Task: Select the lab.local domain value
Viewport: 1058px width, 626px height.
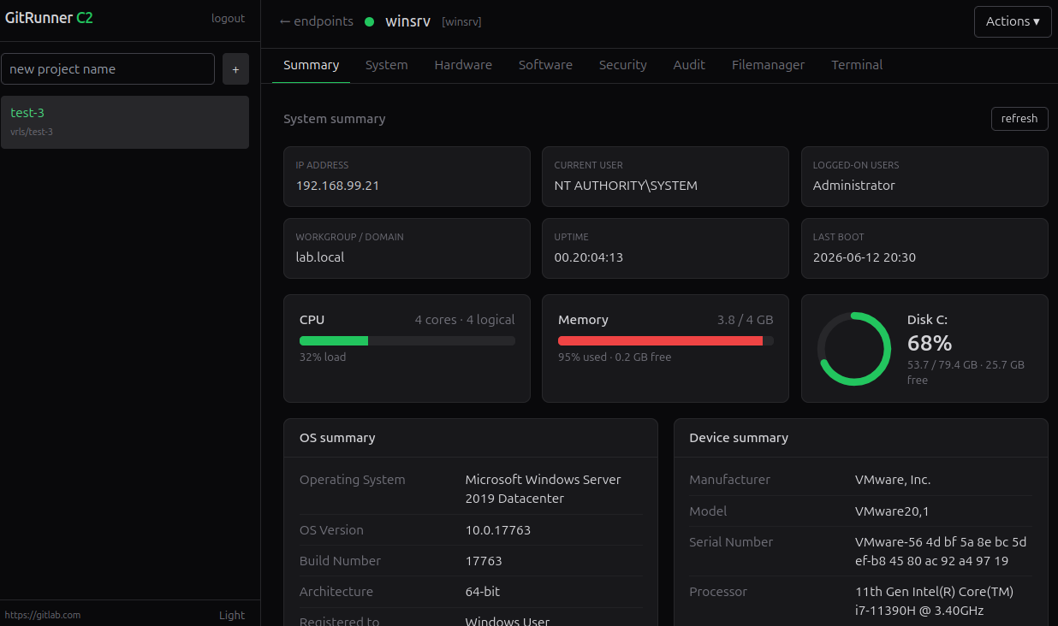Action: 320,257
